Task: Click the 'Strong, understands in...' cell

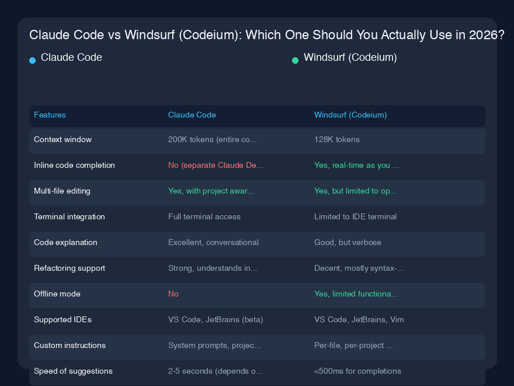Action: 213,268
